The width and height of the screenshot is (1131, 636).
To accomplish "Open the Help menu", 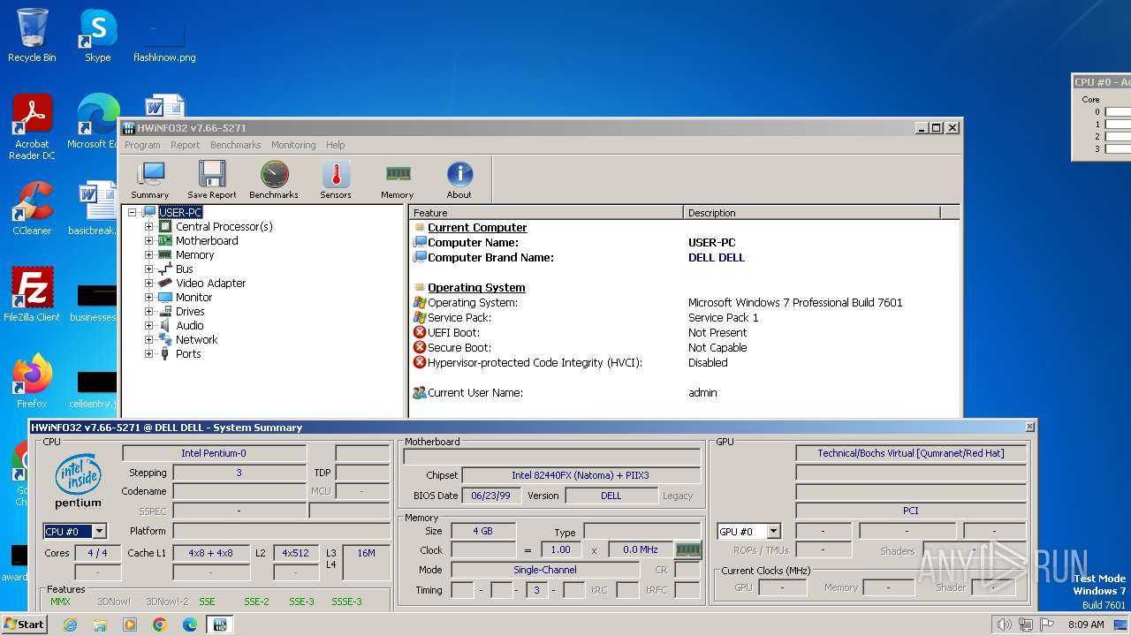I will coord(335,145).
